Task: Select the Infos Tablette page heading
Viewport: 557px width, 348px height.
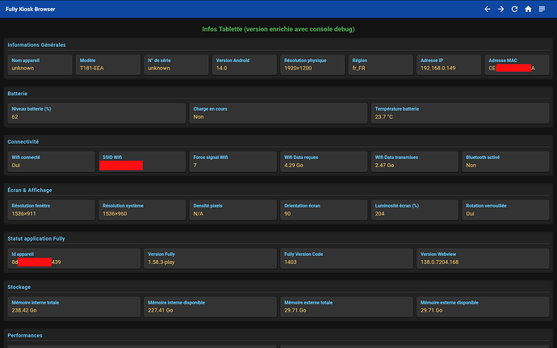Action: 278,29
